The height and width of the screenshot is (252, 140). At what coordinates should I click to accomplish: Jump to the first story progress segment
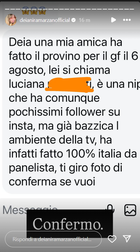7,9
